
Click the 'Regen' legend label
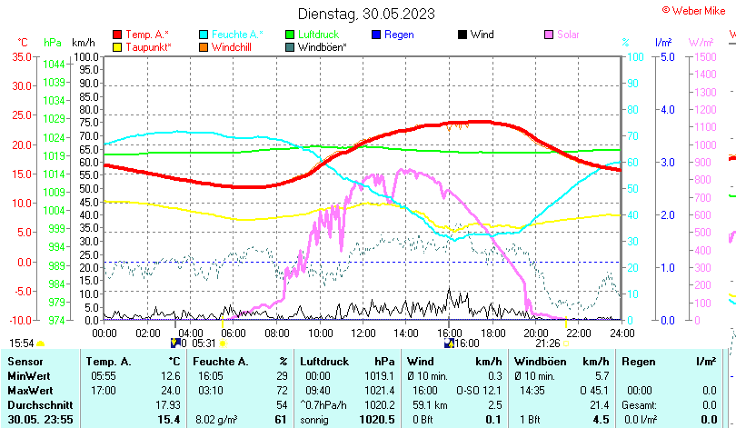(x=399, y=35)
